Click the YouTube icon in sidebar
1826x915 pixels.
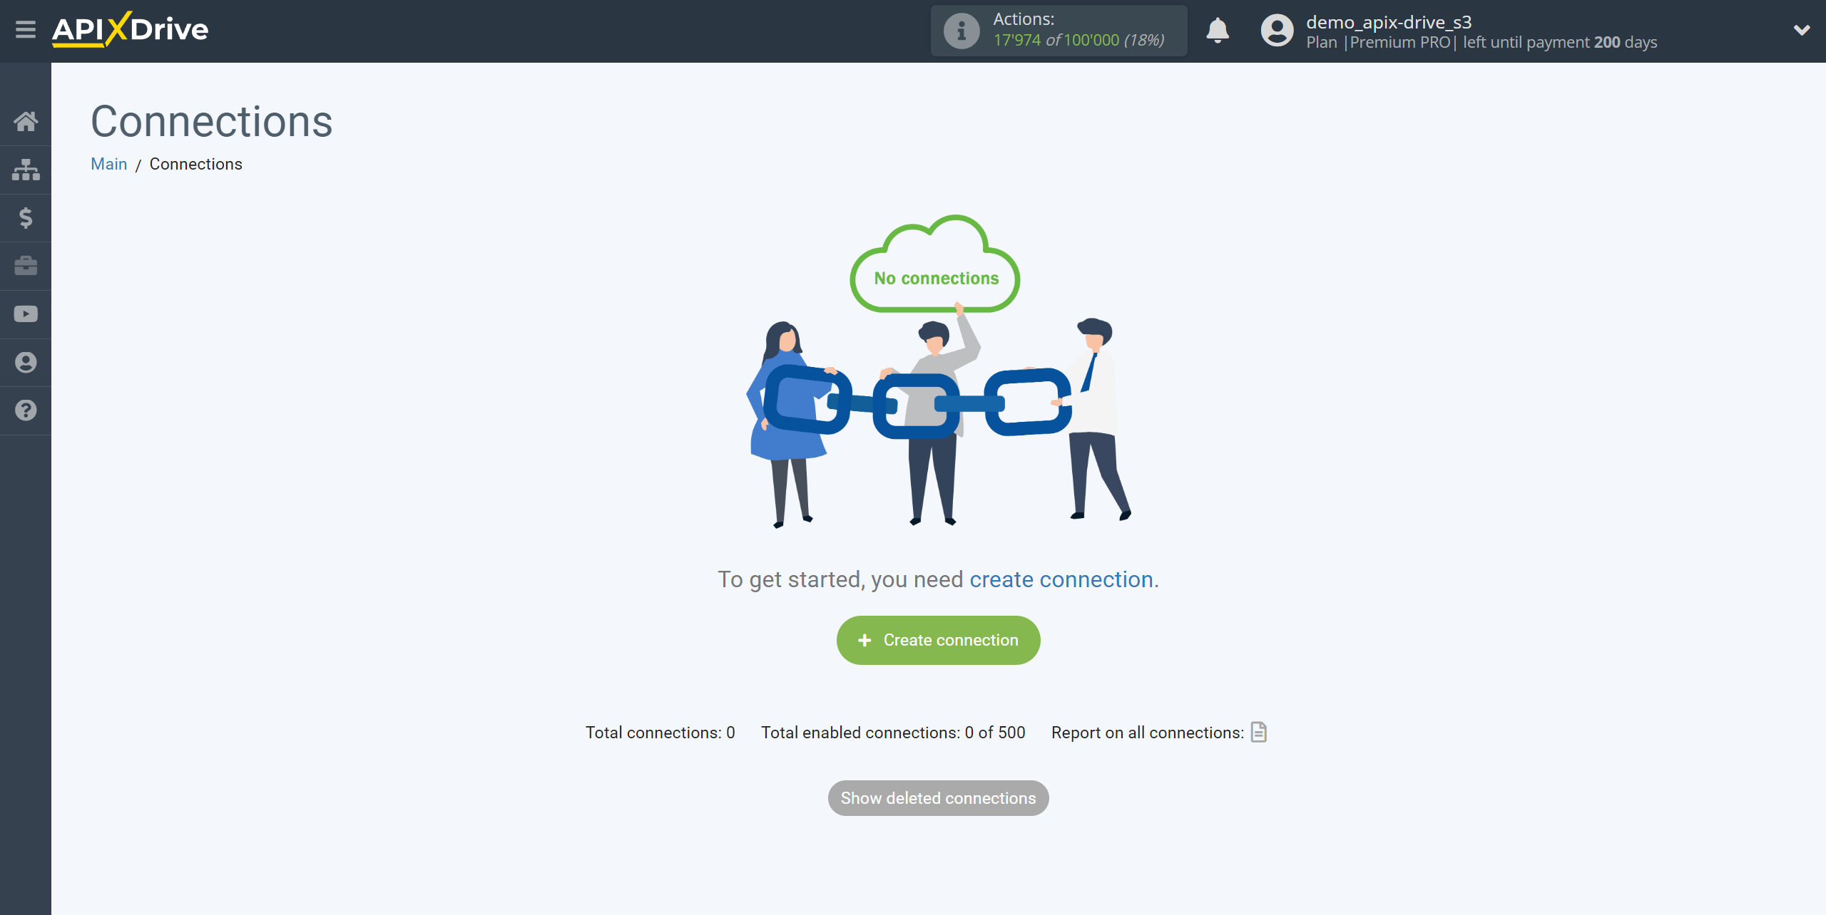click(26, 314)
